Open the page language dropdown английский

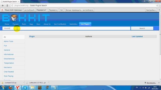click(x=30, y=10)
